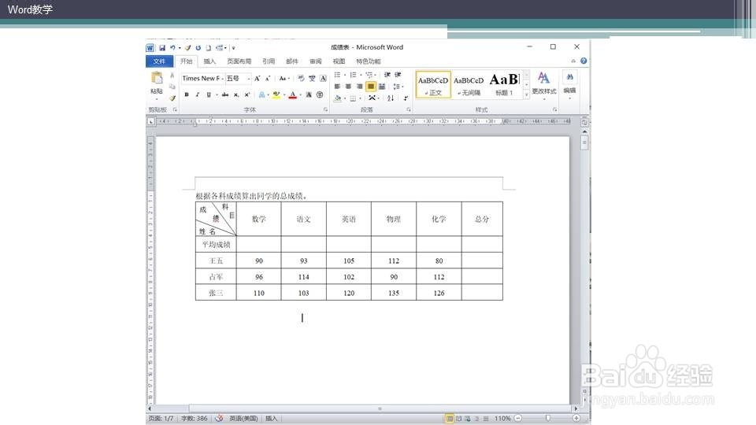Apply subscript formatting
The image size is (756, 425).
(x=236, y=95)
